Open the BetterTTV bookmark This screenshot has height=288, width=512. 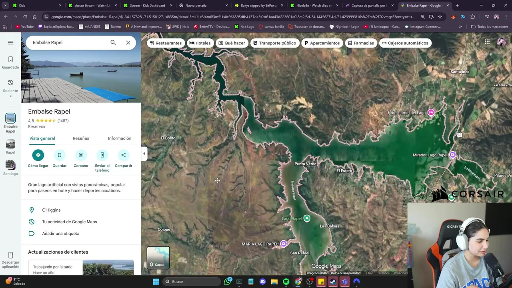coord(212,27)
